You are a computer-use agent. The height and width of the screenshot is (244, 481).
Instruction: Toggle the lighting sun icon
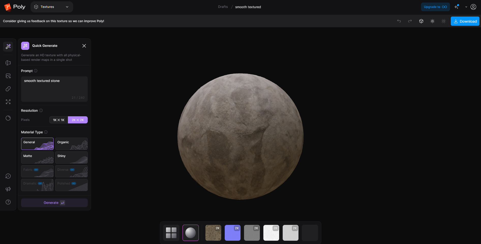click(432, 21)
